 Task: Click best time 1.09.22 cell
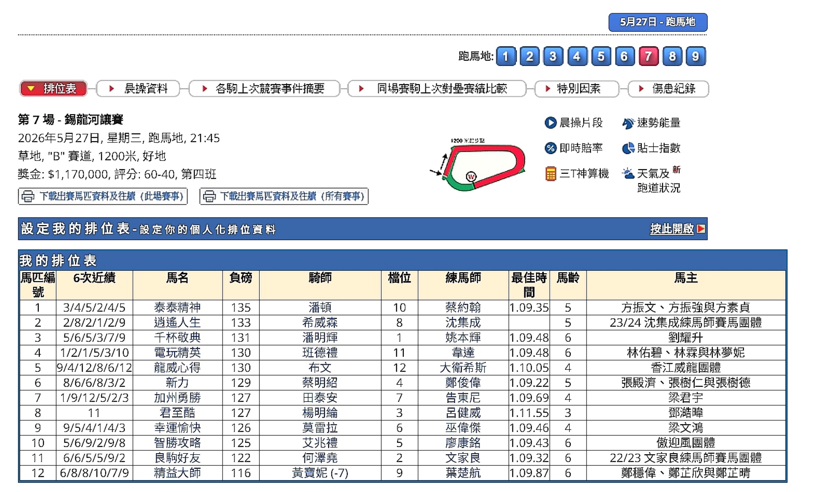(529, 383)
